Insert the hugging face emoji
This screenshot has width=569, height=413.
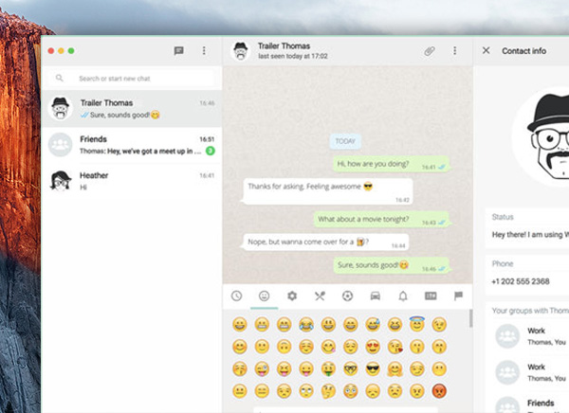(395, 369)
